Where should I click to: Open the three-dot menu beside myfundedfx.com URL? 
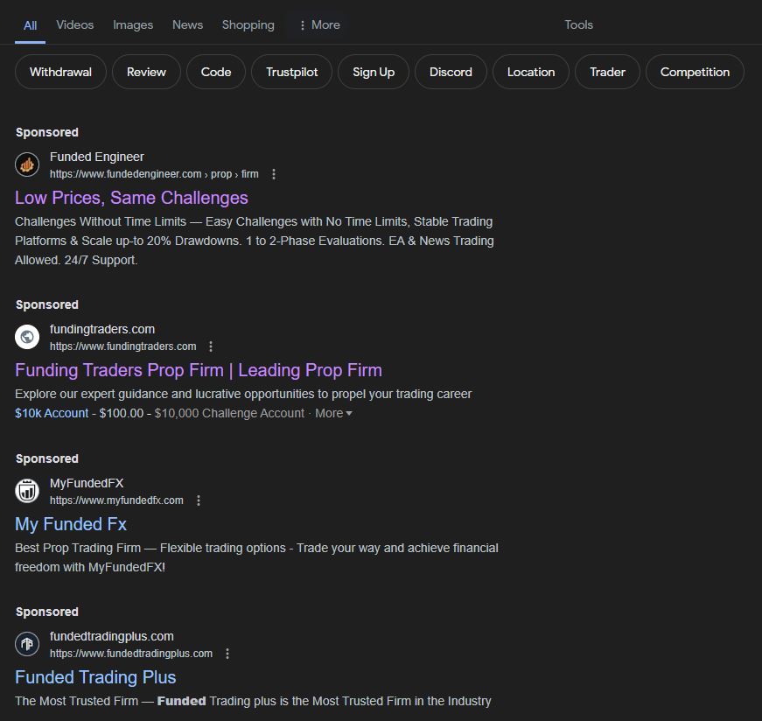point(199,500)
